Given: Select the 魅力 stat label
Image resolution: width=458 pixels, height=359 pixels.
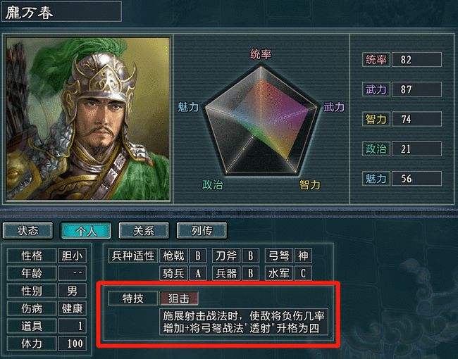Looking at the screenshot, I should [x=376, y=179].
